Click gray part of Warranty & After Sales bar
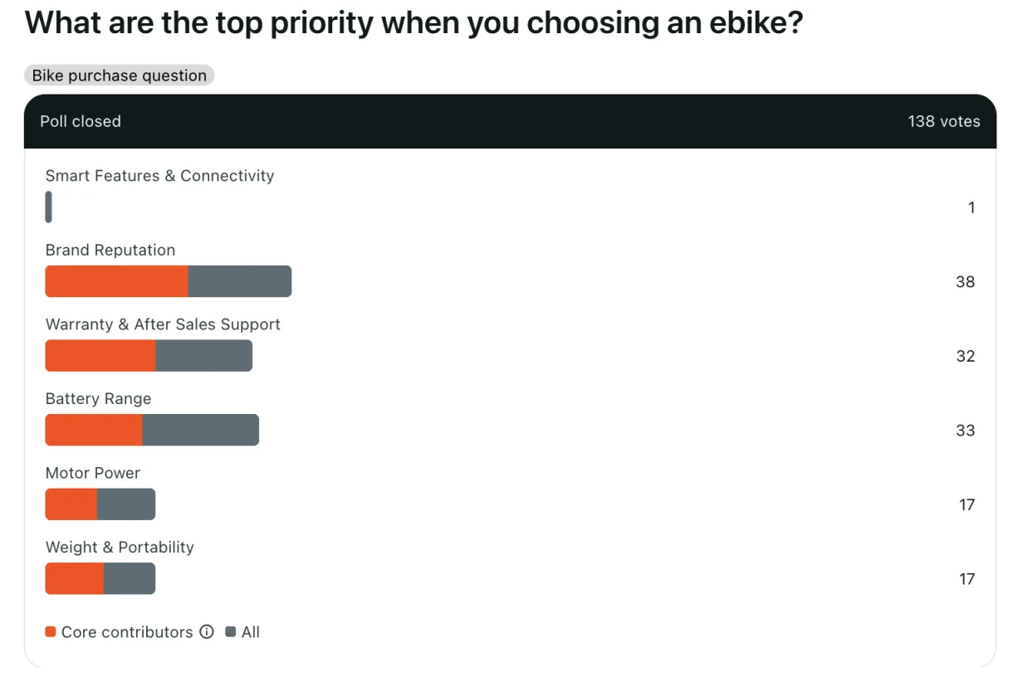Image resolution: width=1018 pixels, height=682 pixels. [204, 355]
